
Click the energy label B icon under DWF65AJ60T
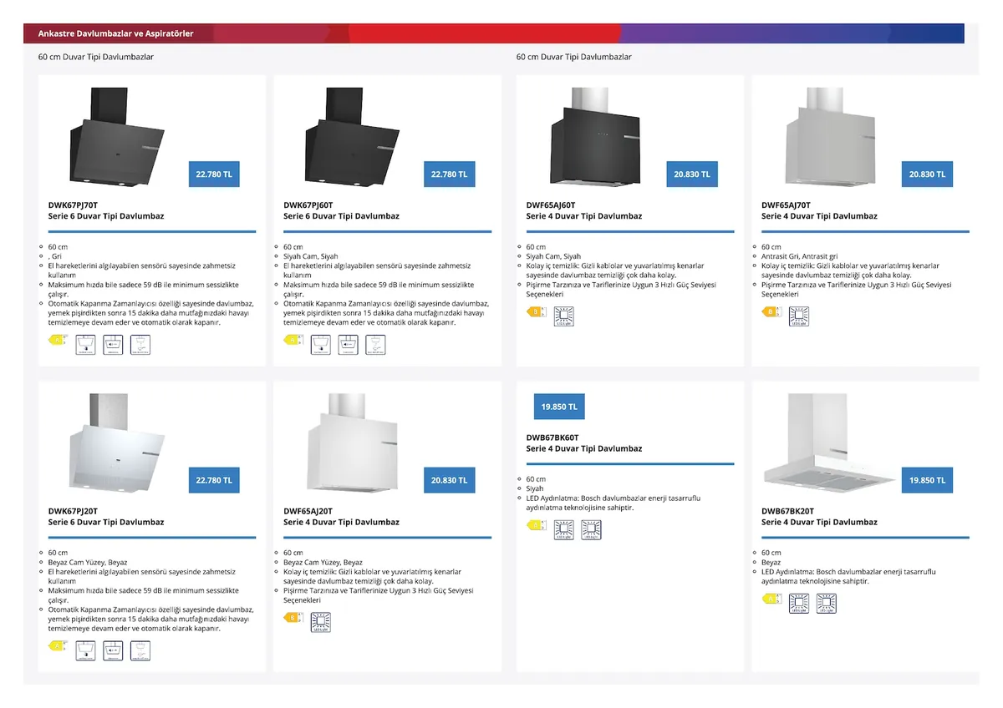(537, 312)
